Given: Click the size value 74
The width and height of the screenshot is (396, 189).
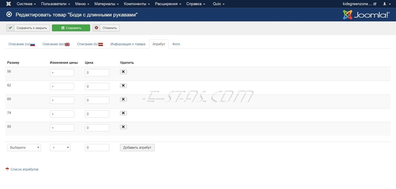Looking at the screenshot, I should click(x=9, y=113).
